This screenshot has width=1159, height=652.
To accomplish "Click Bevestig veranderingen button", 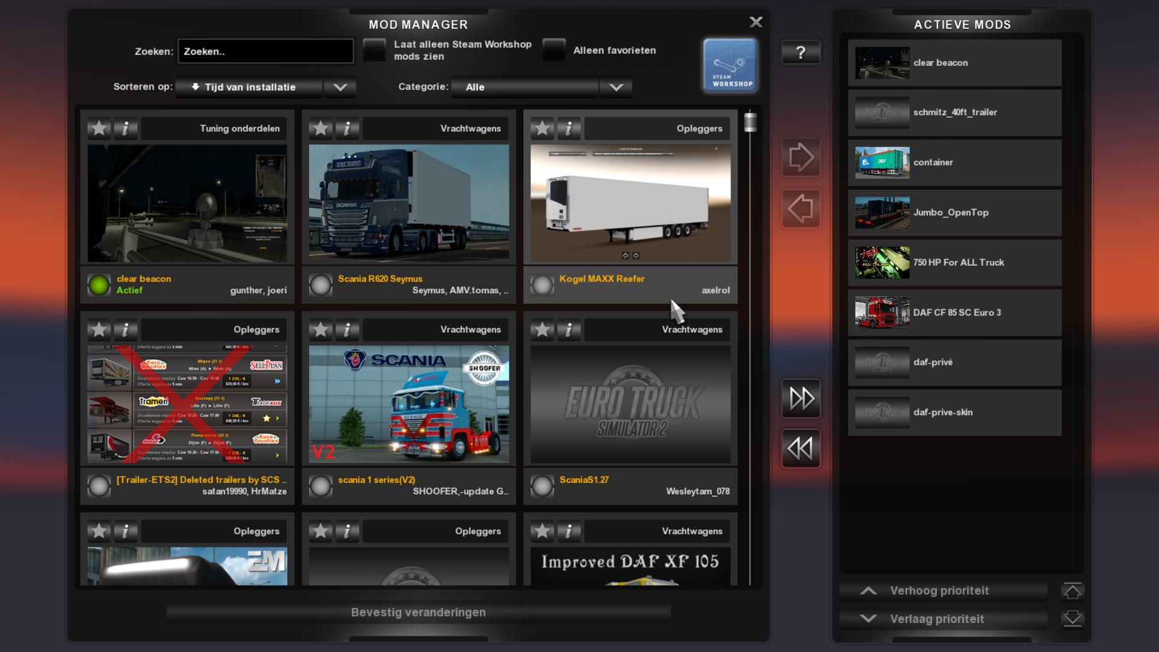I will tap(418, 613).
